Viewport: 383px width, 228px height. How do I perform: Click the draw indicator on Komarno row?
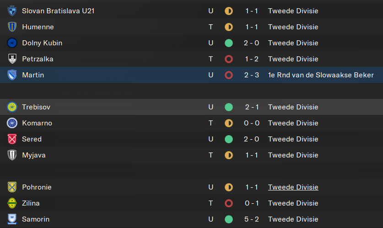[x=229, y=123]
